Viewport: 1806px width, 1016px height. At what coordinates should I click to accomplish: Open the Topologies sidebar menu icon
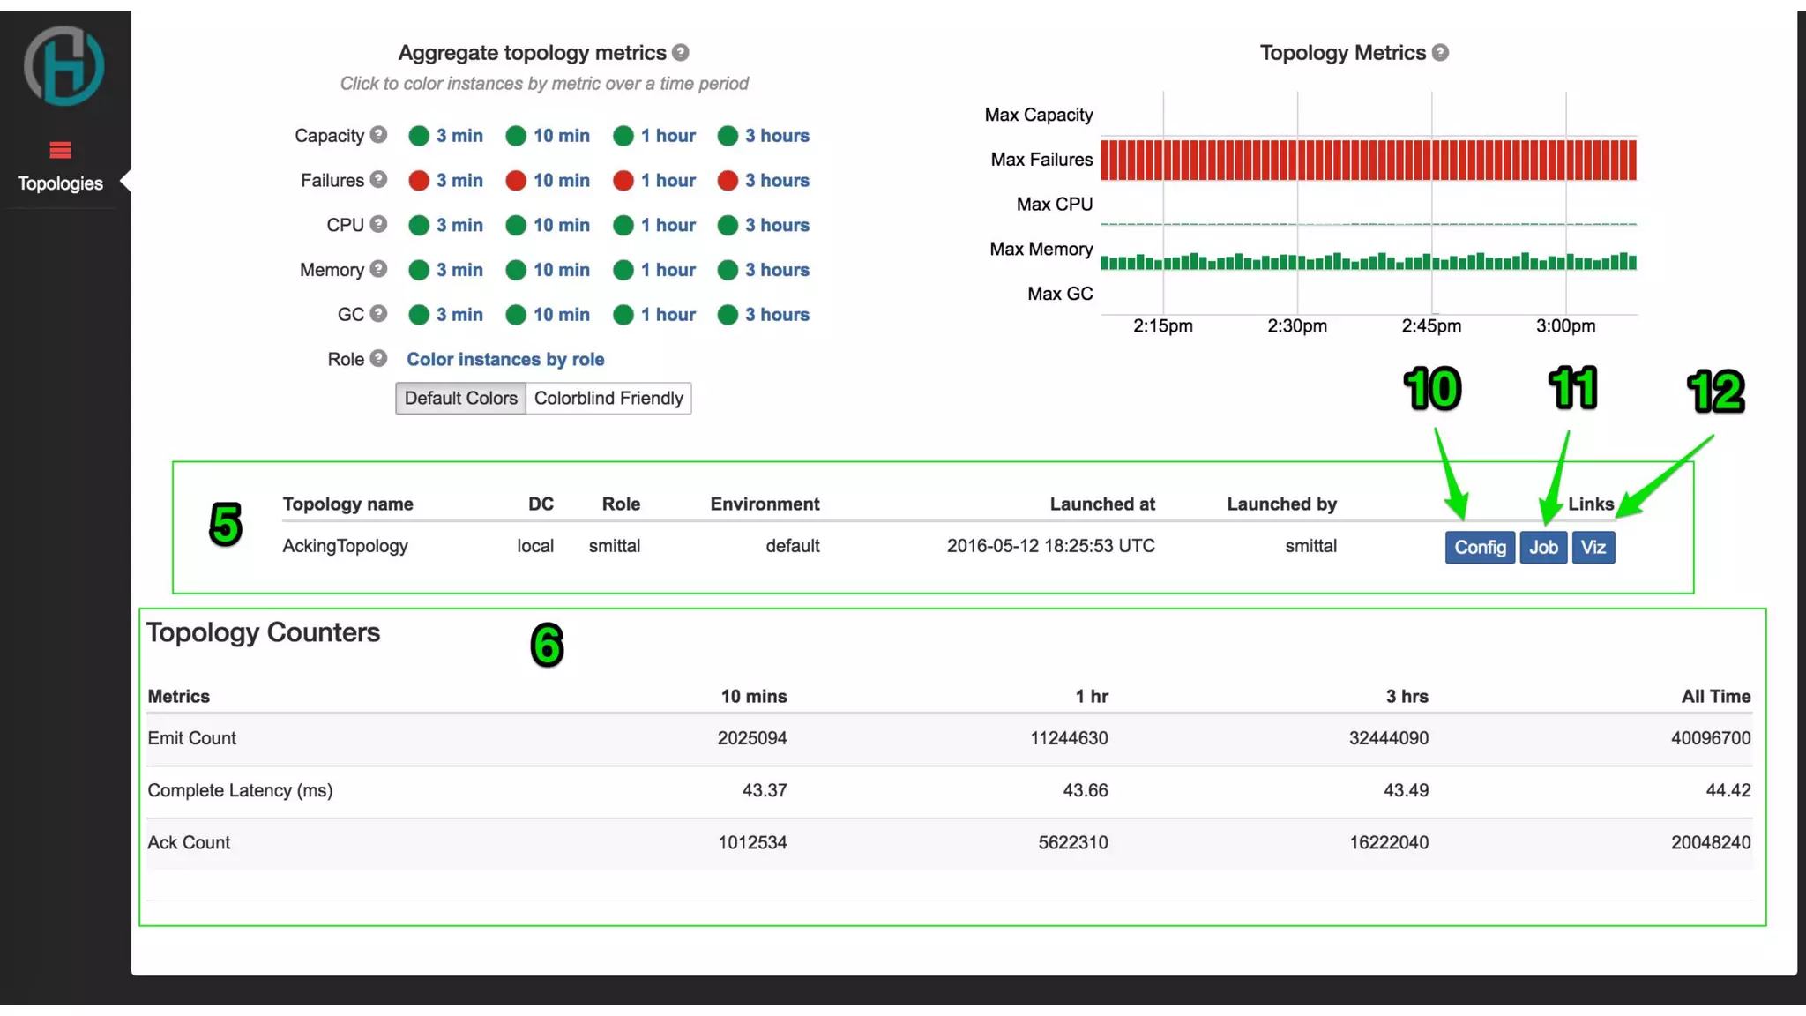coord(60,151)
